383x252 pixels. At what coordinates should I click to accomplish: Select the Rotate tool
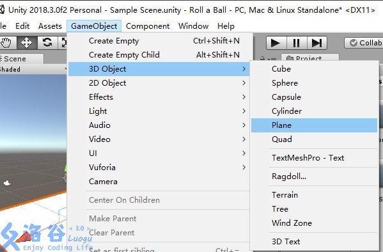[47, 43]
